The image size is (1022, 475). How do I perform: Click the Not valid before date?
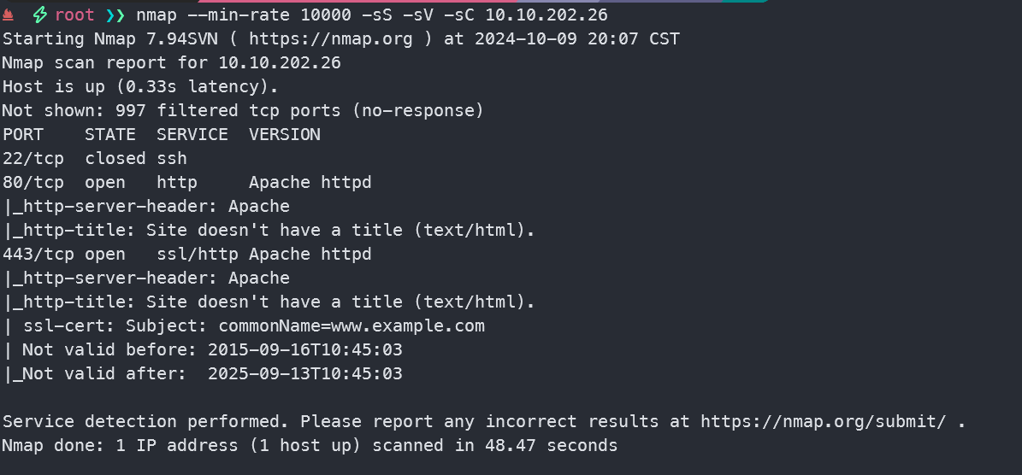pos(304,349)
